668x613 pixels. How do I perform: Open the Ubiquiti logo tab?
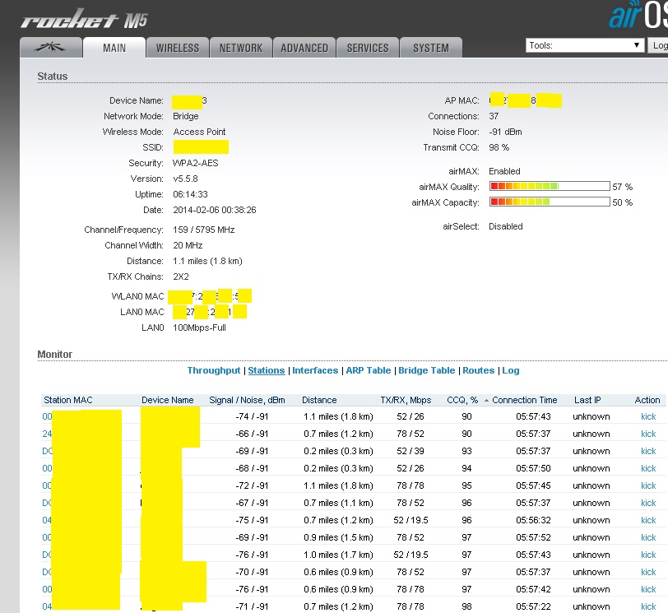tap(51, 47)
